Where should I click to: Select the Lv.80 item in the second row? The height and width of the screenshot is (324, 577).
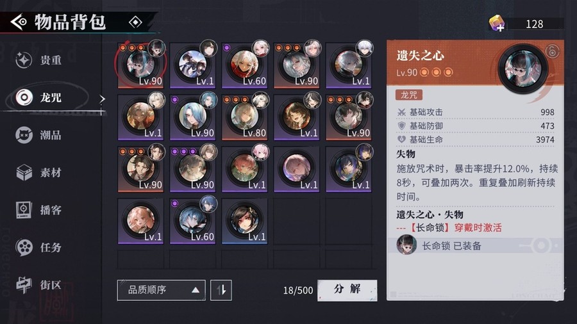click(x=245, y=118)
